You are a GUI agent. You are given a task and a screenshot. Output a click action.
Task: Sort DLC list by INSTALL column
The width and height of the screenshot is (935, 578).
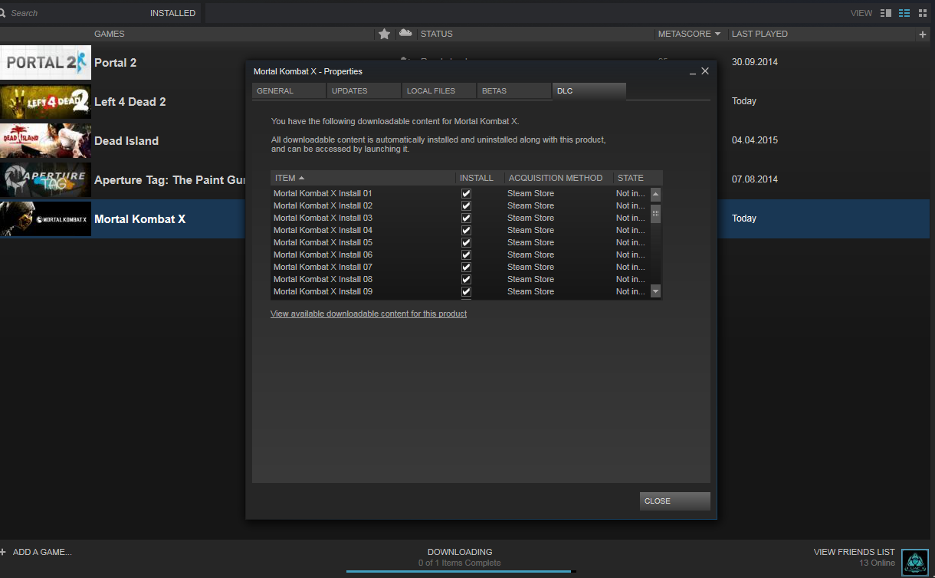point(477,178)
